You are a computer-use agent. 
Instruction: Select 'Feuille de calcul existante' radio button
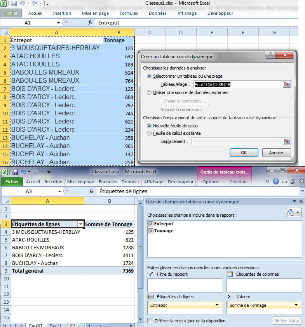tap(149, 133)
